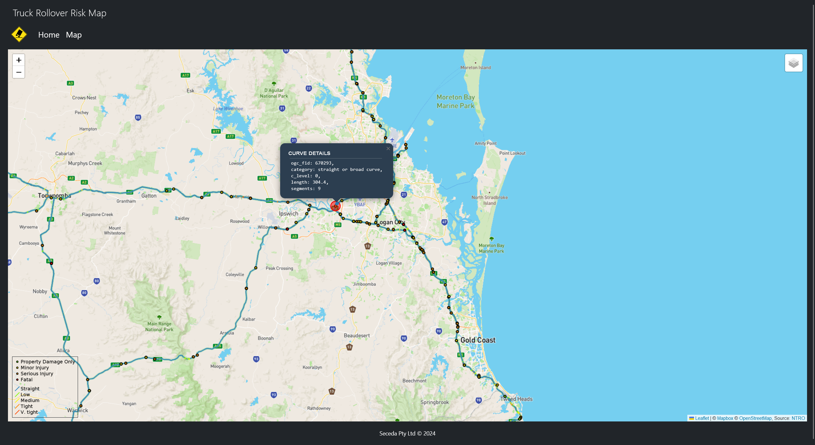This screenshot has height=445, width=815.
Task: Click the V. tight legend color line
Action: [17, 412]
